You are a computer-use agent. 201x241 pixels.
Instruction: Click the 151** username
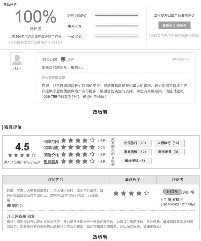coord(17,69)
